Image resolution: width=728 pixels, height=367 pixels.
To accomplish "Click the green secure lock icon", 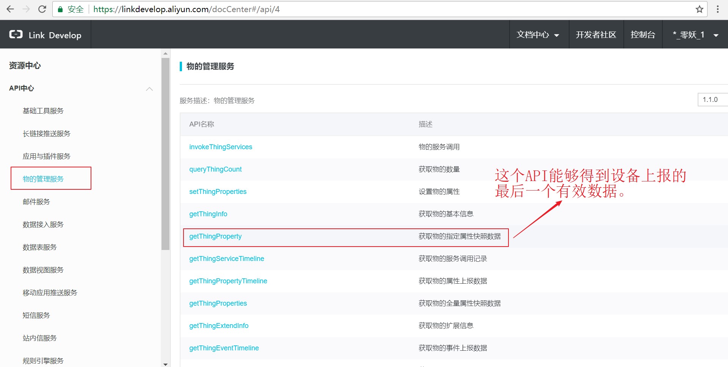I will pyautogui.click(x=60, y=9).
